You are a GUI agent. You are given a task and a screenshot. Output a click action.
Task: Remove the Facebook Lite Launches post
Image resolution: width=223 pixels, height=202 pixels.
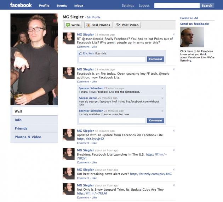click(x=174, y=150)
